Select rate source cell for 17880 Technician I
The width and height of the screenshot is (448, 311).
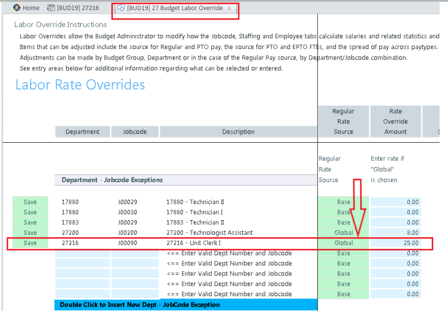[344, 212]
